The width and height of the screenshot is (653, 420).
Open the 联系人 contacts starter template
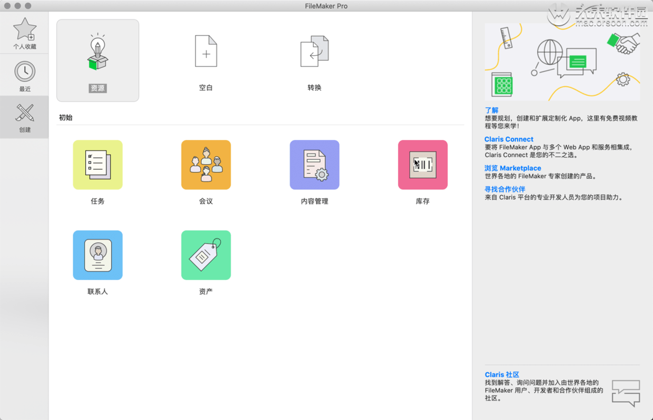click(x=97, y=255)
